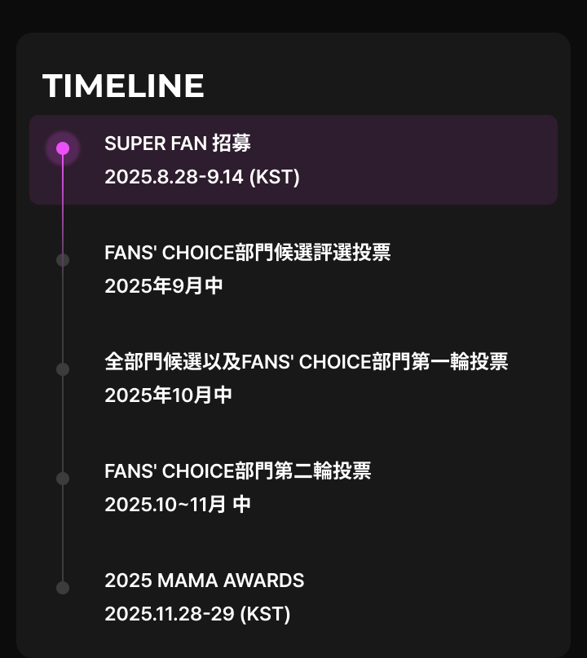
Task: Click the 2025年9月中 date text
Action: (164, 285)
